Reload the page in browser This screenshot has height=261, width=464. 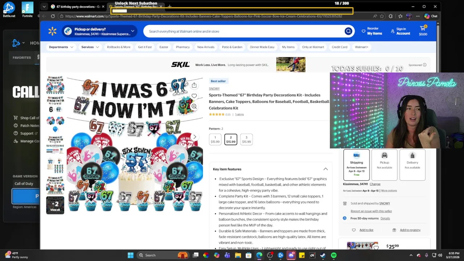tap(53, 16)
